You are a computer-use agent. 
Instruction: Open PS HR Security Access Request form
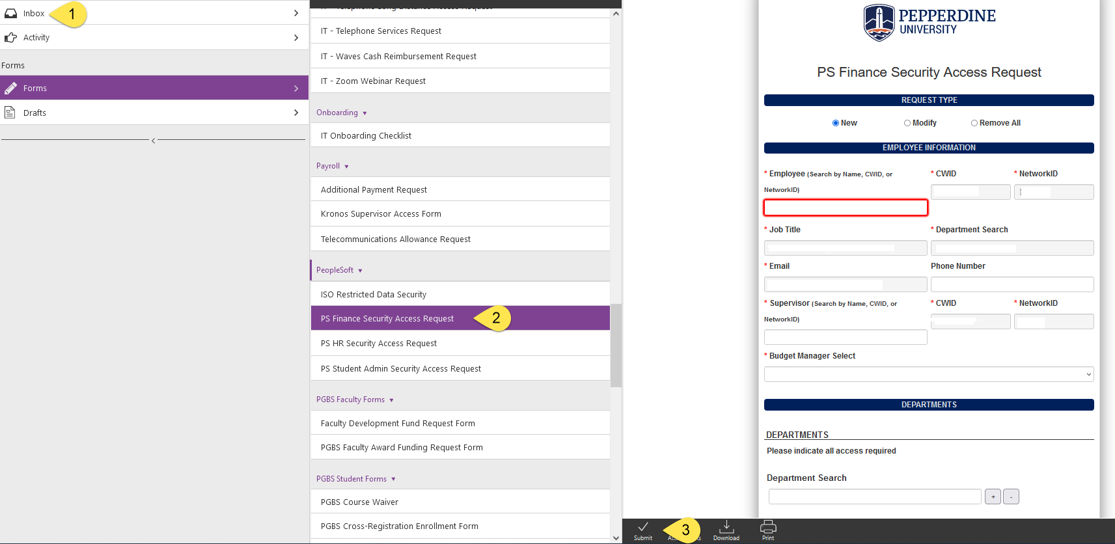(x=379, y=344)
